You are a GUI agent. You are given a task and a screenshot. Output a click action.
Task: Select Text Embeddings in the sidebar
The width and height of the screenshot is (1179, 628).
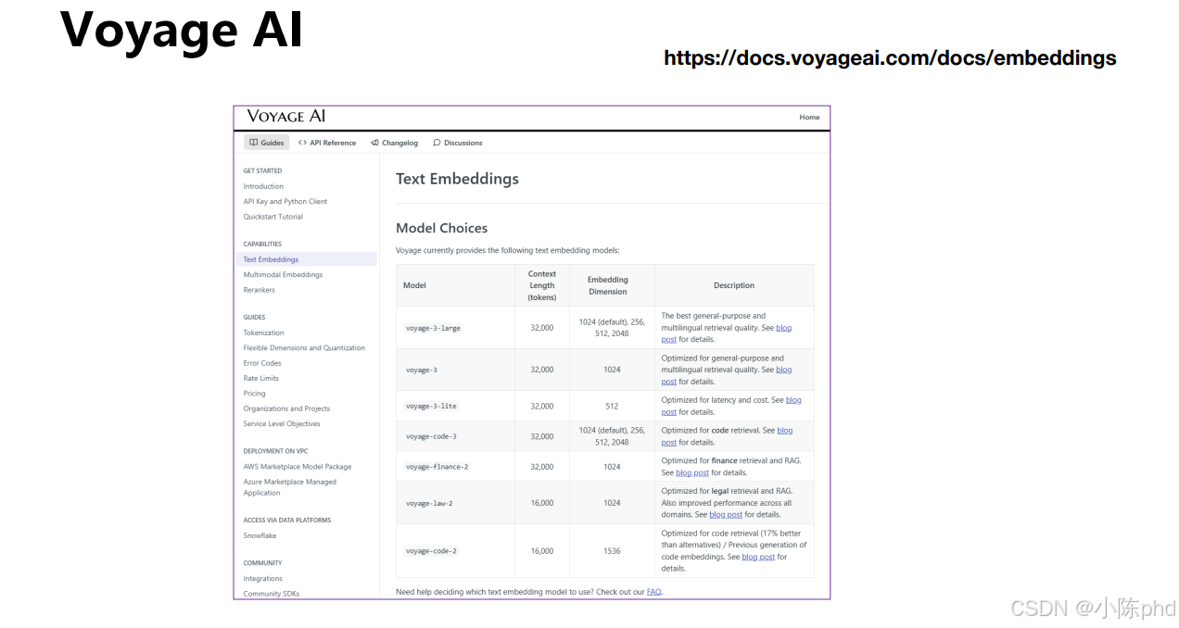tap(306, 259)
